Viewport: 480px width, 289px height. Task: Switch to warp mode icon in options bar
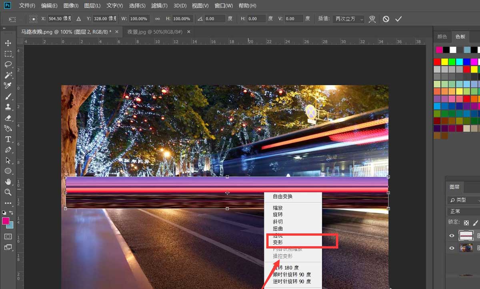pos(372,19)
